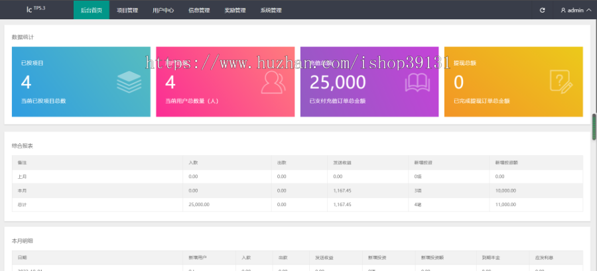
Task: Click the 1,167.45 cell in the 总计 row
Action: tap(342, 205)
